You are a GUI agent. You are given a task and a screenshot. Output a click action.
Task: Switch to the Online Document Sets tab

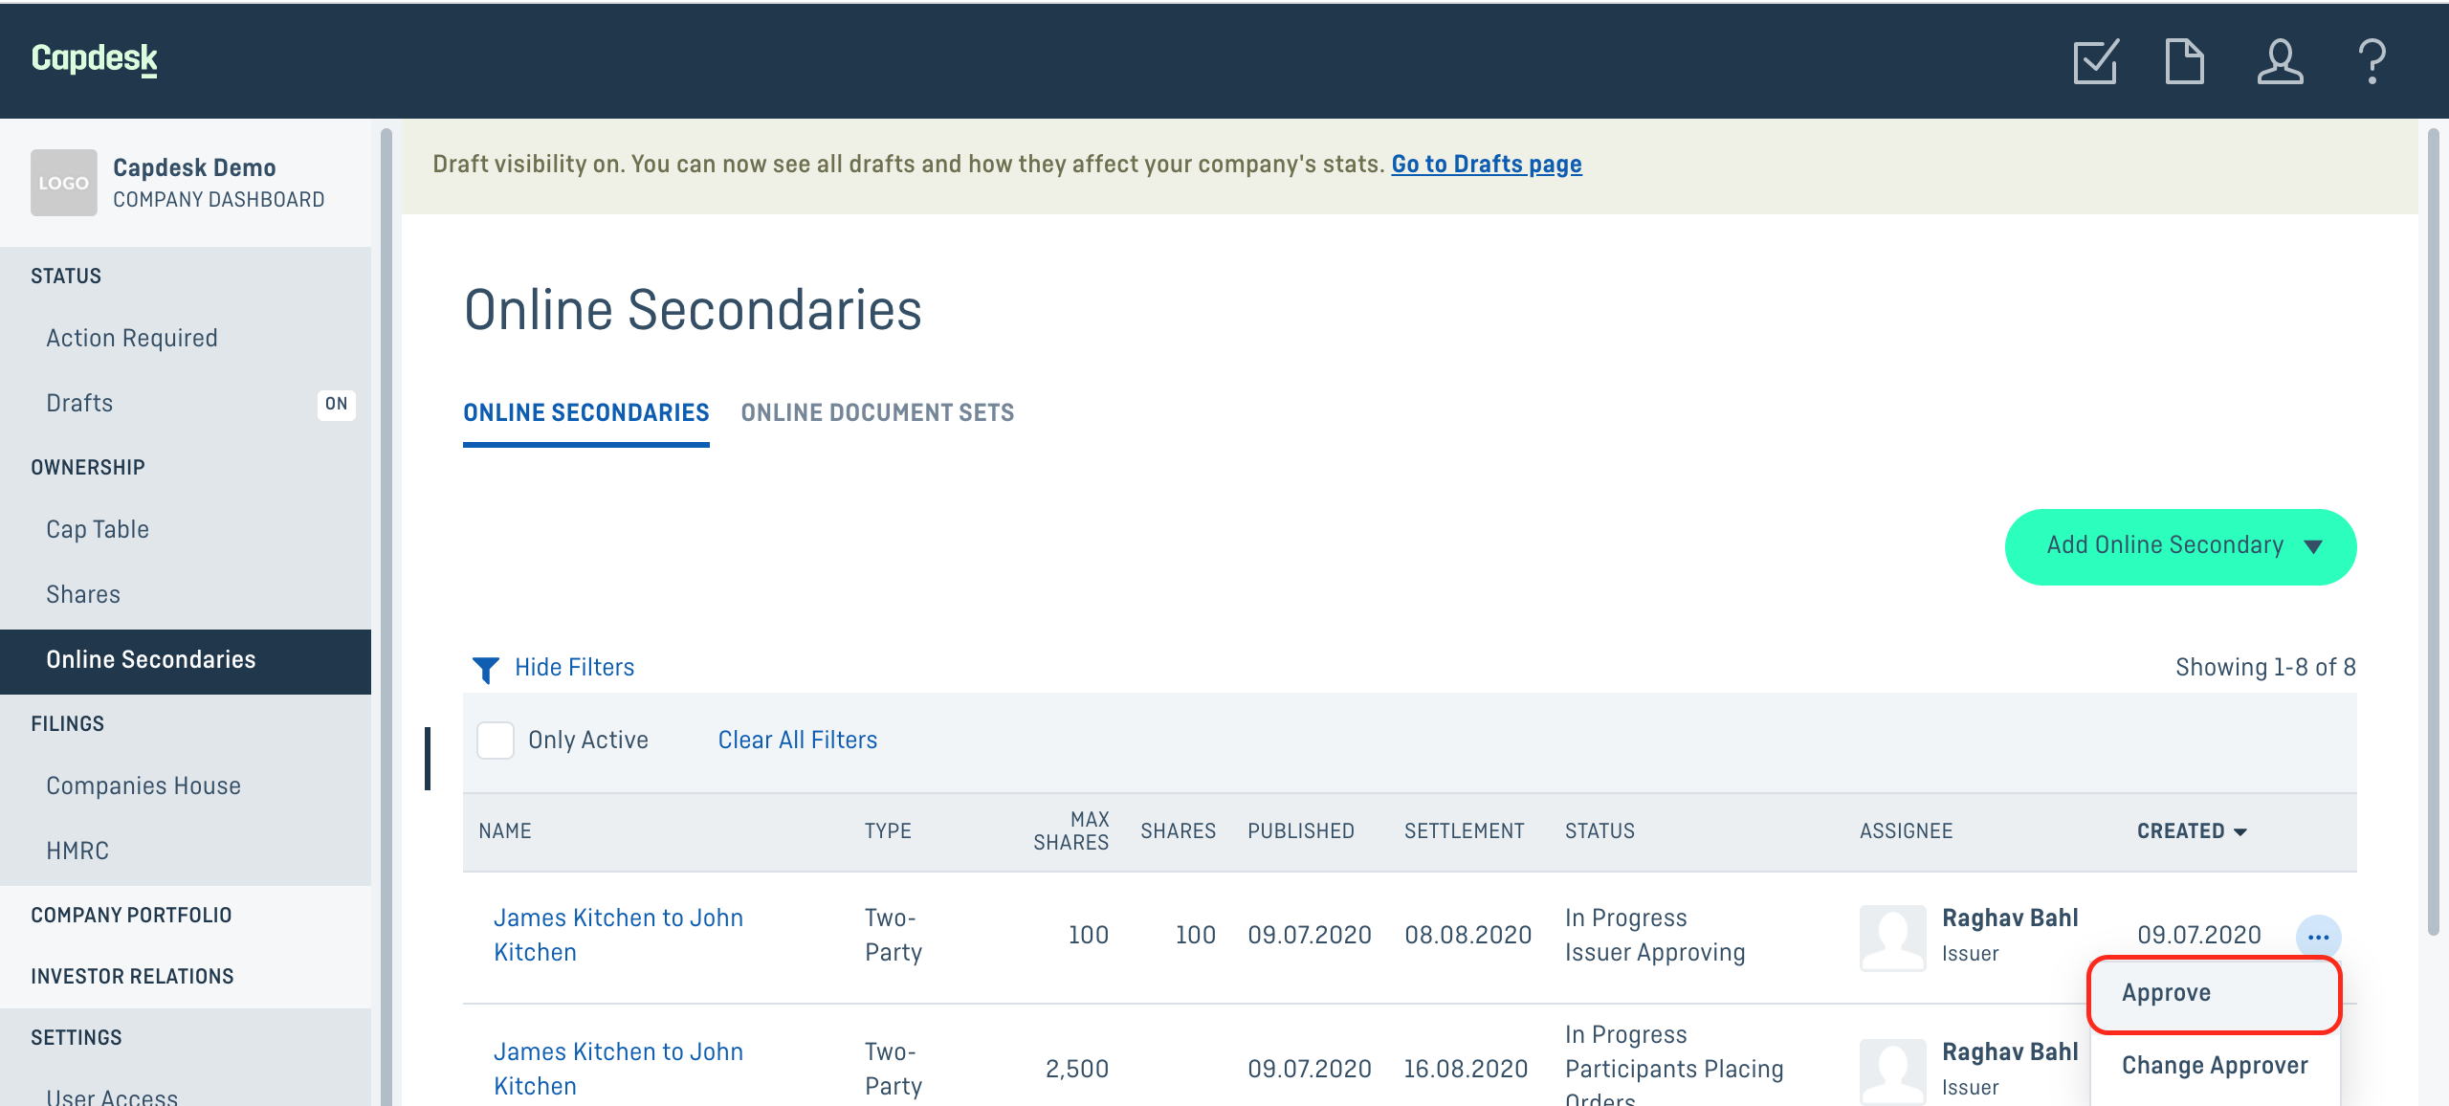pyautogui.click(x=877, y=413)
